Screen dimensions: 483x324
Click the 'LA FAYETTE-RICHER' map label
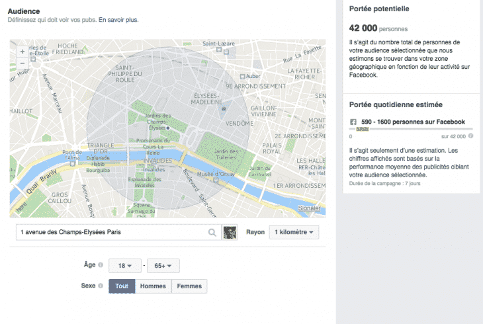point(304,74)
